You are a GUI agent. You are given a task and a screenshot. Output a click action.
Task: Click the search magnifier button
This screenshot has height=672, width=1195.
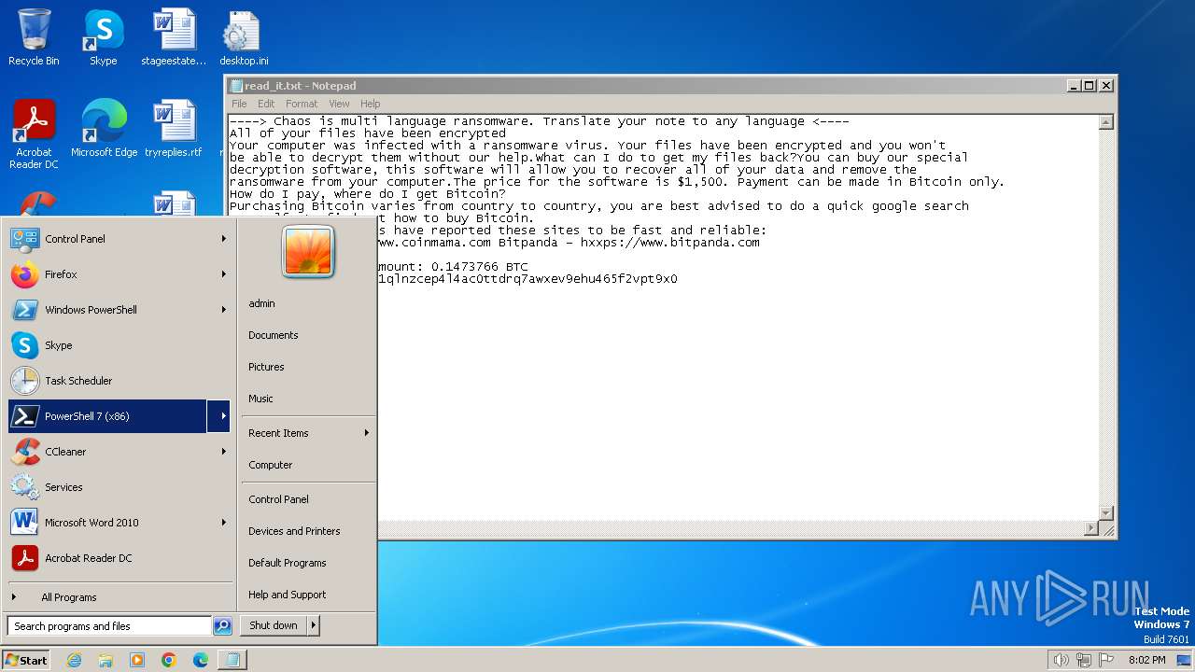pyautogui.click(x=222, y=626)
